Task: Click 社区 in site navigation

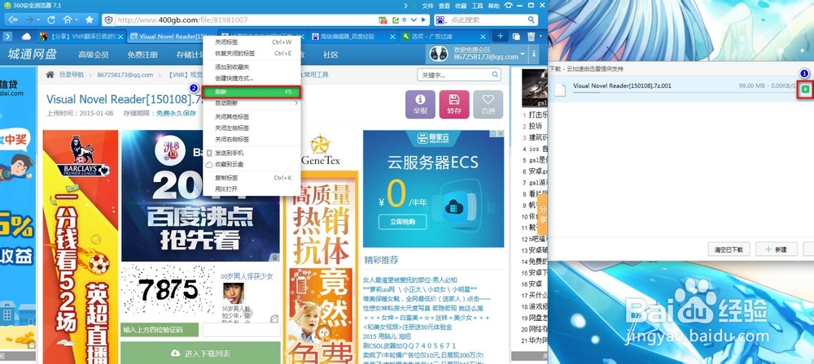Action: 330,54
